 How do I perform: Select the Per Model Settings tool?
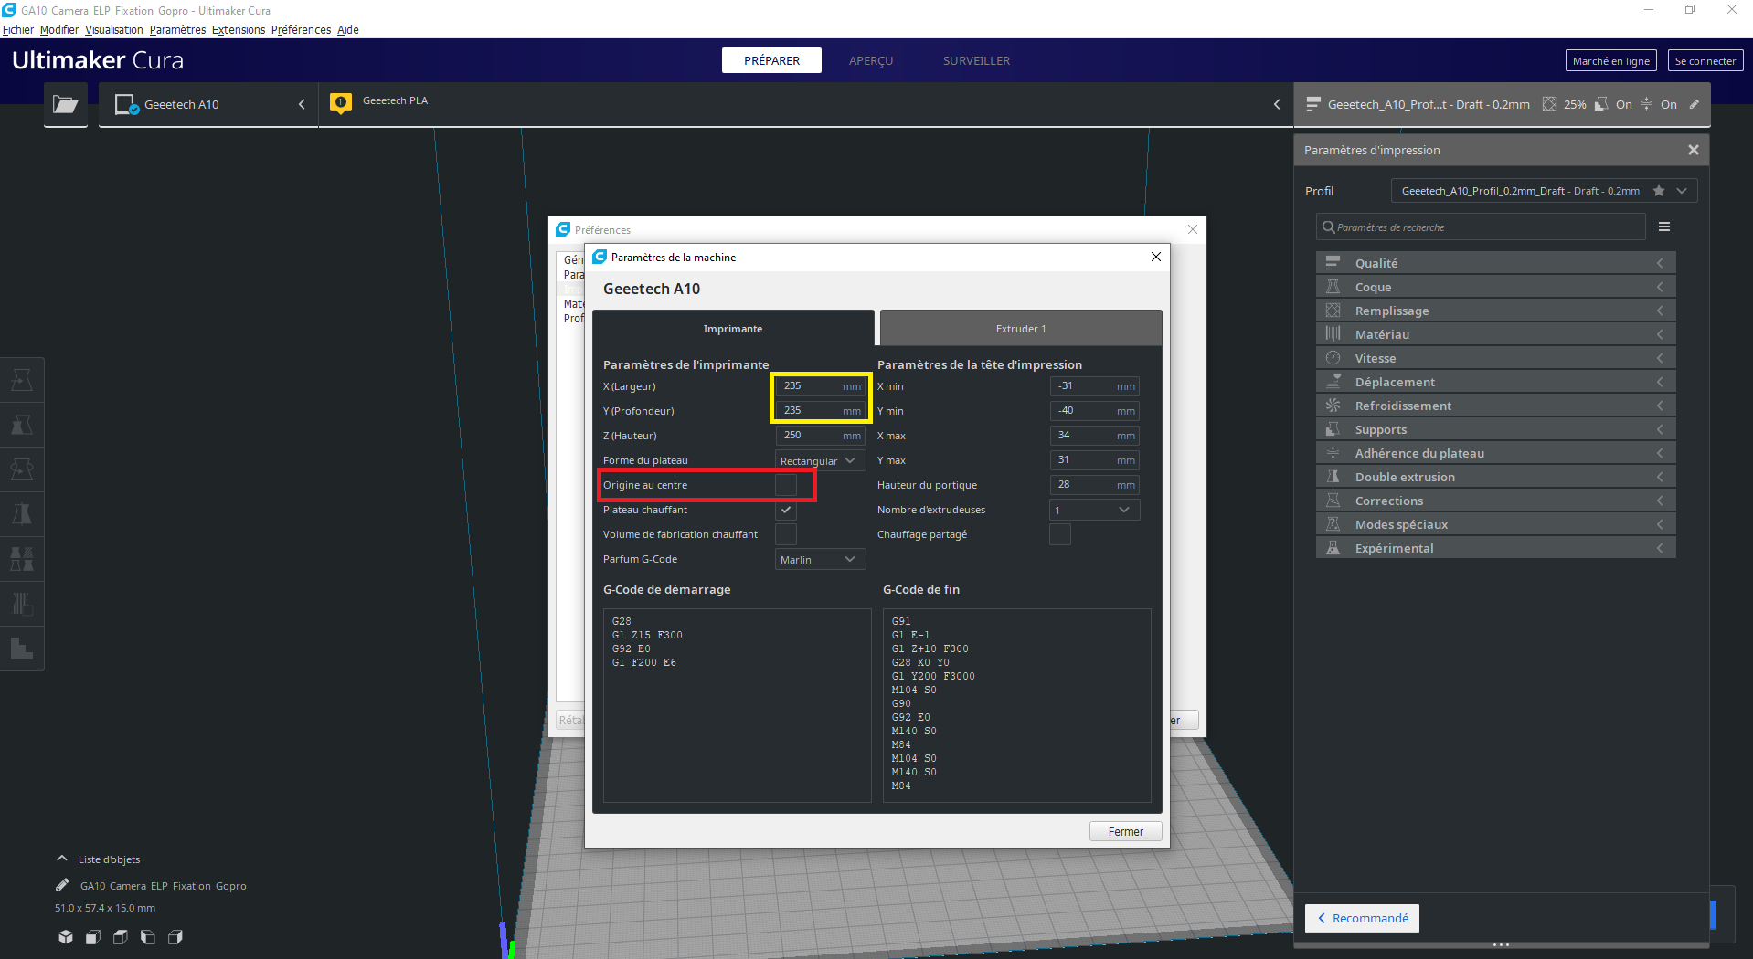point(22,559)
